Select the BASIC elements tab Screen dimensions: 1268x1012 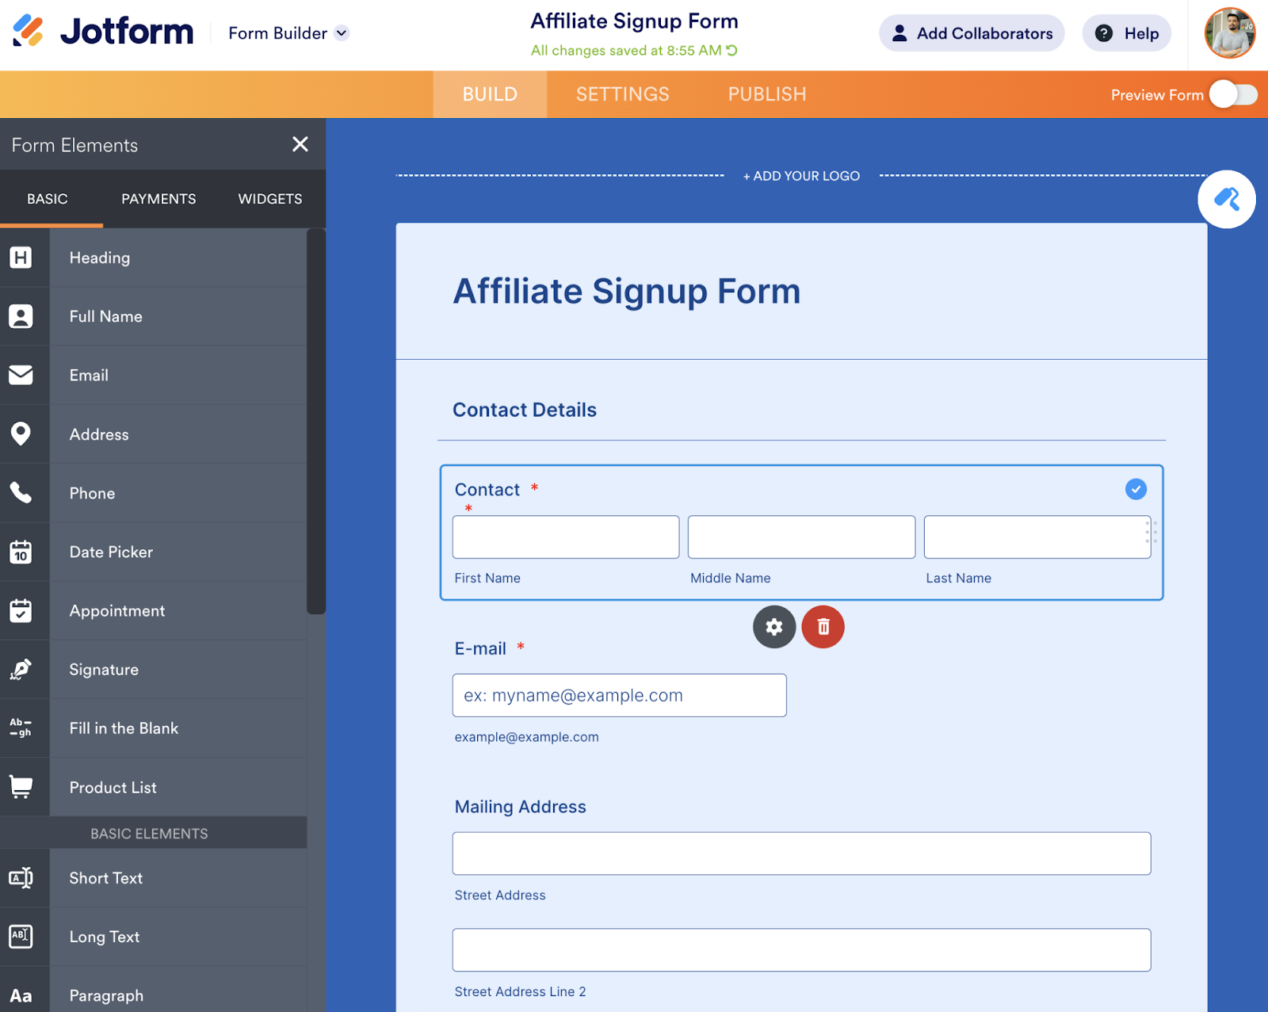(48, 199)
